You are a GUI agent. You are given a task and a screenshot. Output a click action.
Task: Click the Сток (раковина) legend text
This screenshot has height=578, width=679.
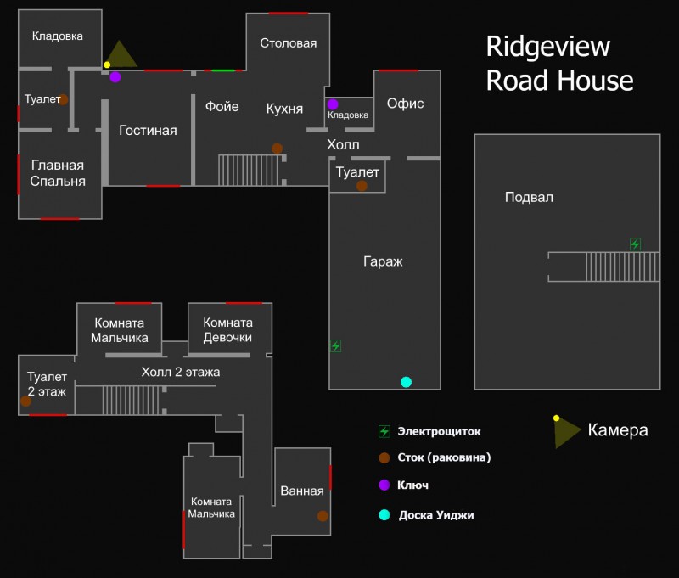pos(444,457)
